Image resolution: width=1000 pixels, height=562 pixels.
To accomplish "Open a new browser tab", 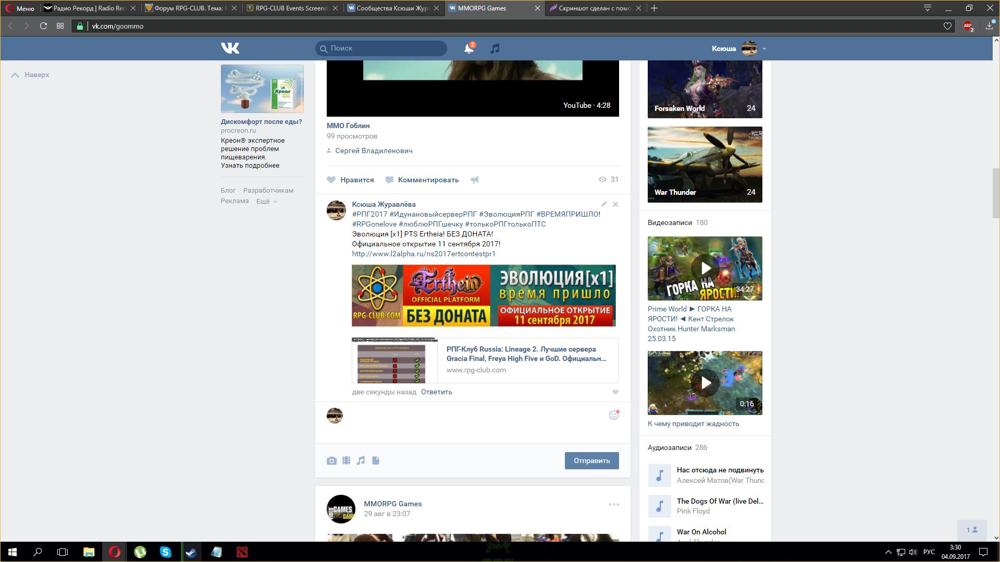I will point(655,8).
